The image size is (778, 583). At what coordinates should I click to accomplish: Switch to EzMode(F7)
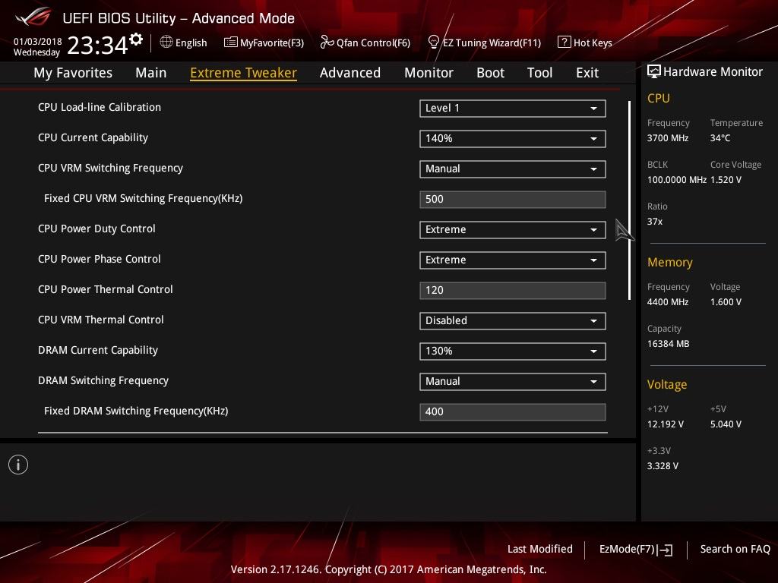click(x=636, y=550)
